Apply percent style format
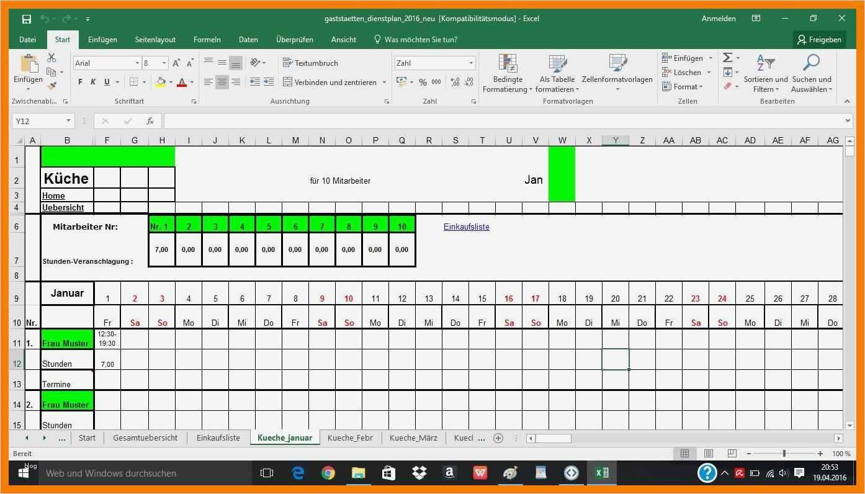Image resolution: width=865 pixels, height=494 pixels. (423, 82)
